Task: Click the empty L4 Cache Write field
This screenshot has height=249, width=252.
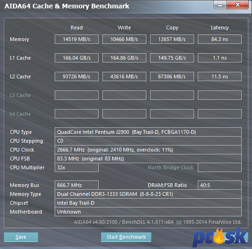Action: coord(124,114)
